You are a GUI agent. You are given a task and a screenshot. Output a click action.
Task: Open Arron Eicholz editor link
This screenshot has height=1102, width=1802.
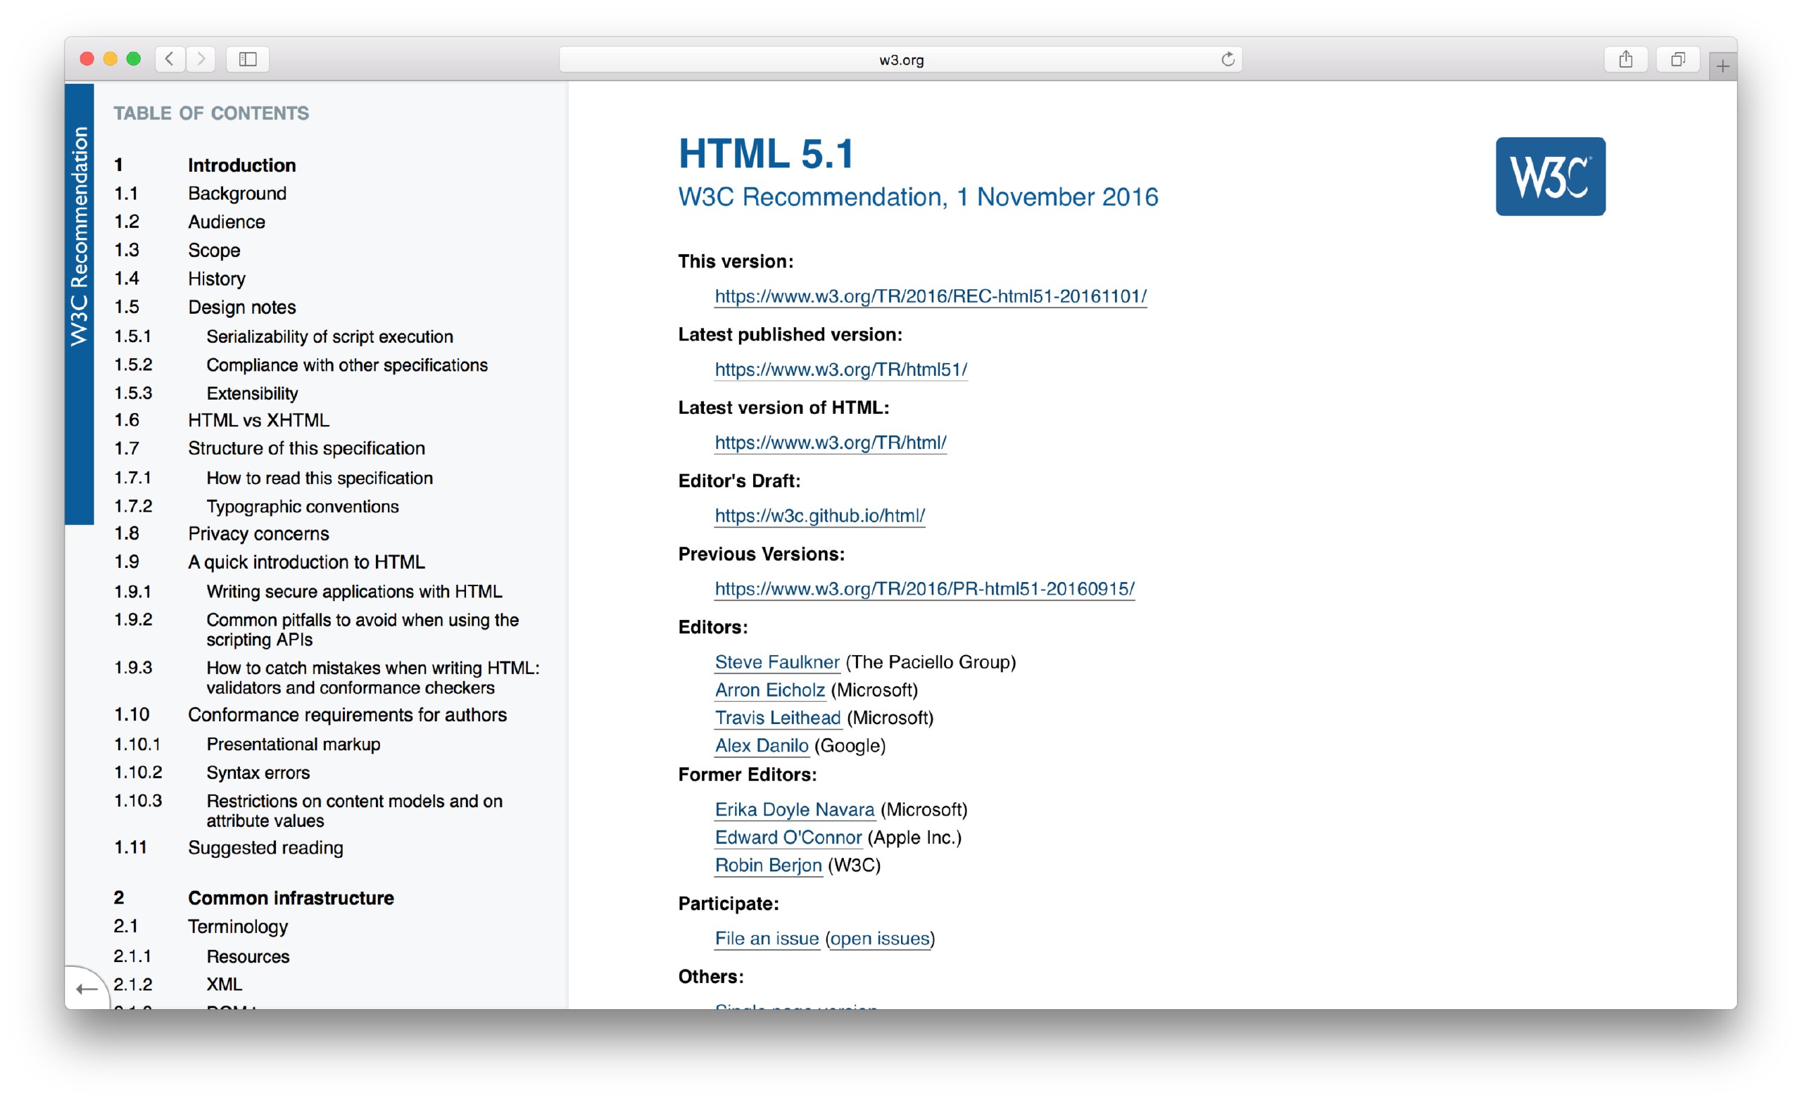tap(769, 690)
